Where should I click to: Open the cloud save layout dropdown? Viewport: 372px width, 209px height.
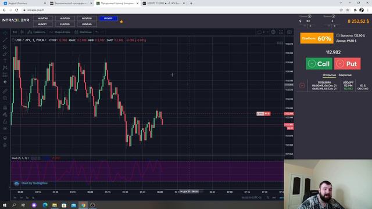click(x=262, y=33)
